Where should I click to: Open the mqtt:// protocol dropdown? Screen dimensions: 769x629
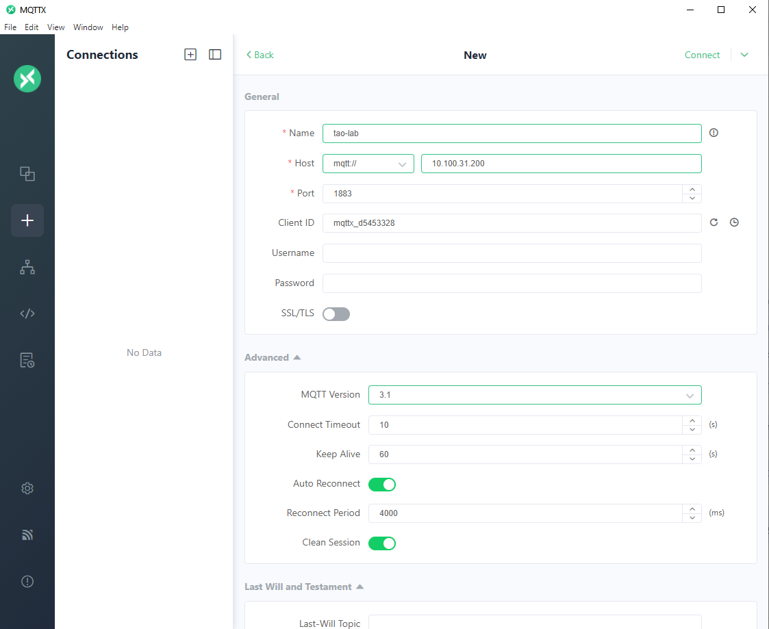[368, 164]
